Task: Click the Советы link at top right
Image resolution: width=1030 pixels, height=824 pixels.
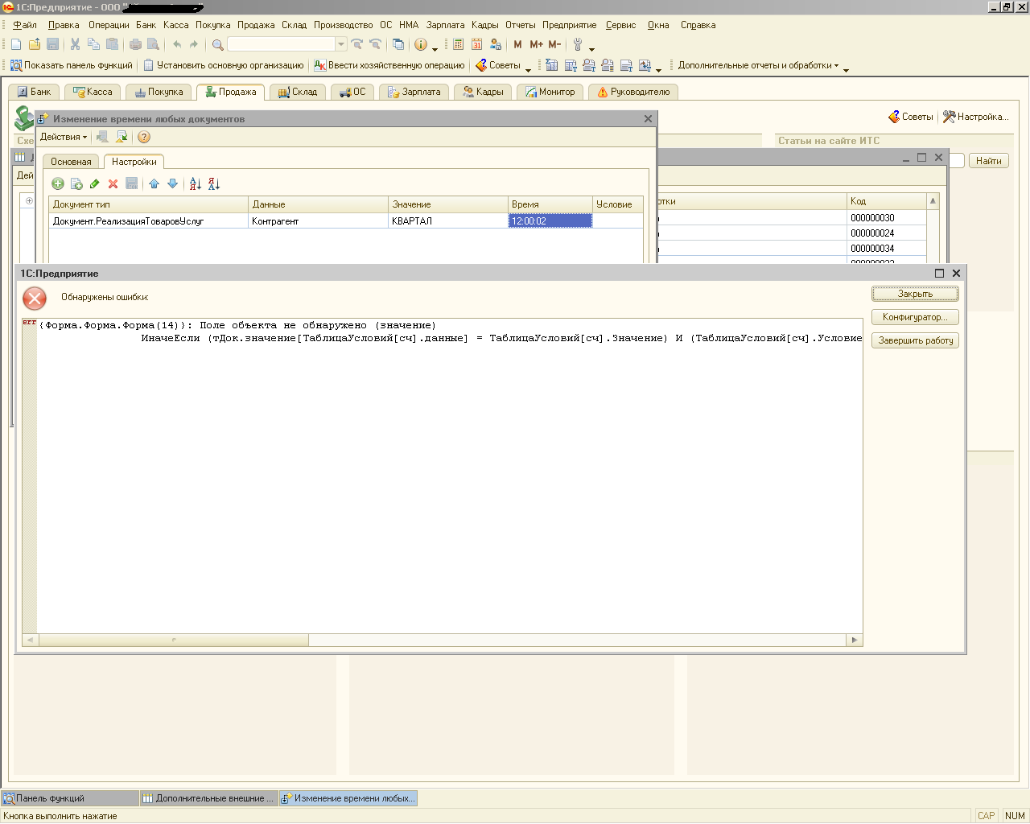Action: pyautogui.click(x=911, y=117)
